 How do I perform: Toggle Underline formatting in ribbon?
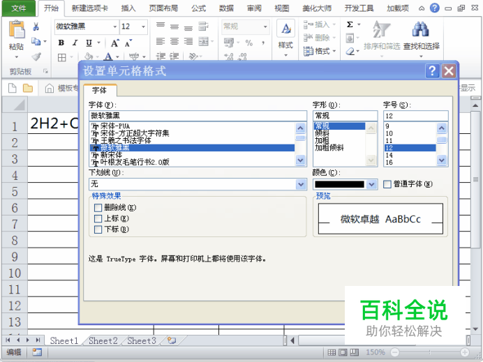pyautogui.click(x=89, y=43)
